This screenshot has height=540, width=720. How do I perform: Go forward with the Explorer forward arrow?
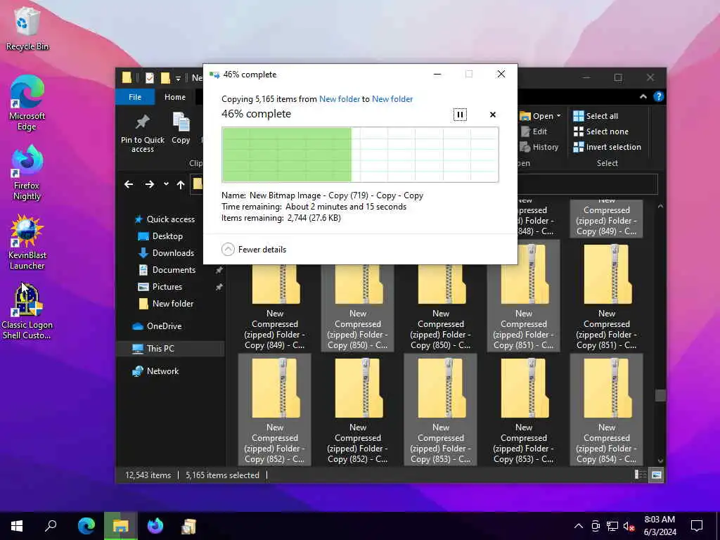150,184
